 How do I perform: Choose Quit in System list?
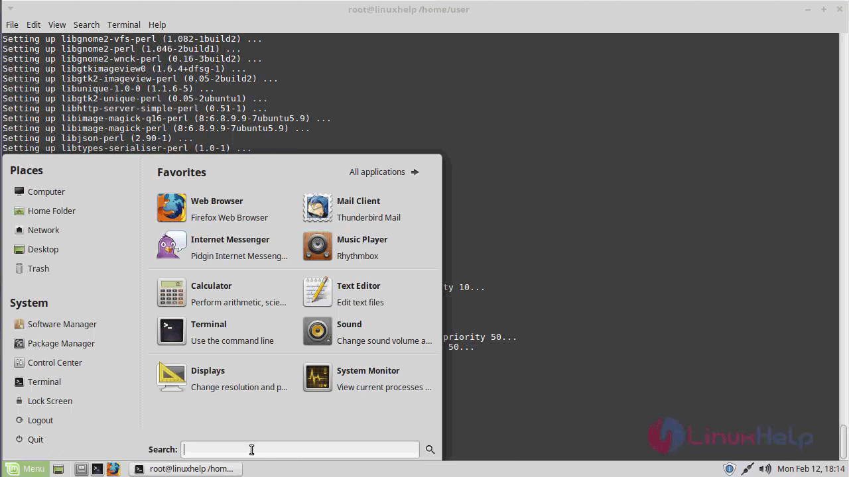point(29,439)
